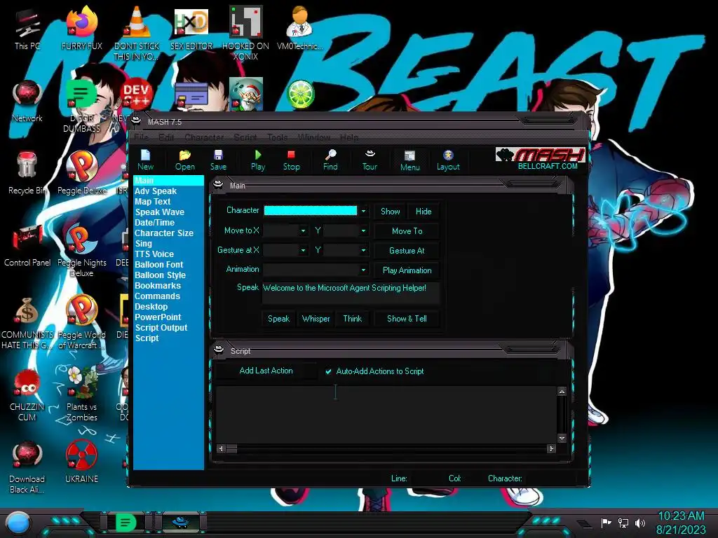Select the Plants vs Zombies desktop icon
Image resolution: width=718 pixels, height=538 pixels.
[x=81, y=394]
